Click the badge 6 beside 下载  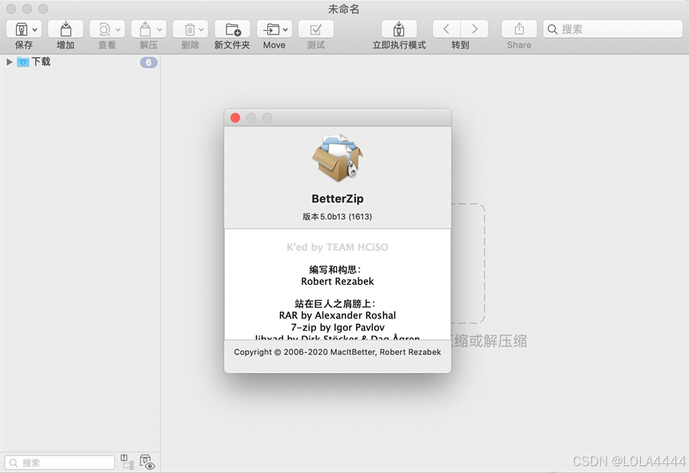(149, 62)
